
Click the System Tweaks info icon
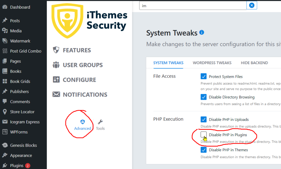(x=202, y=32)
